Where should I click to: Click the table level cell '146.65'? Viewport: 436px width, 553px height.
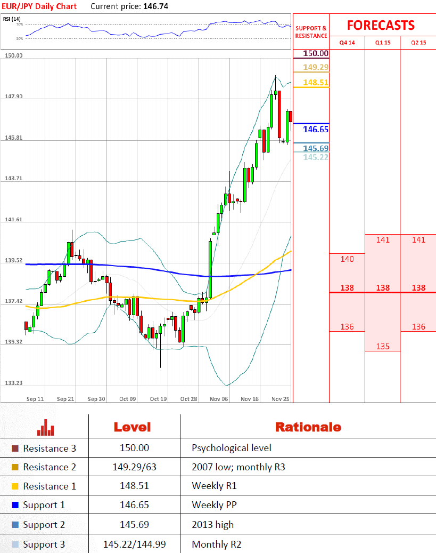pyautogui.click(x=134, y=505)
